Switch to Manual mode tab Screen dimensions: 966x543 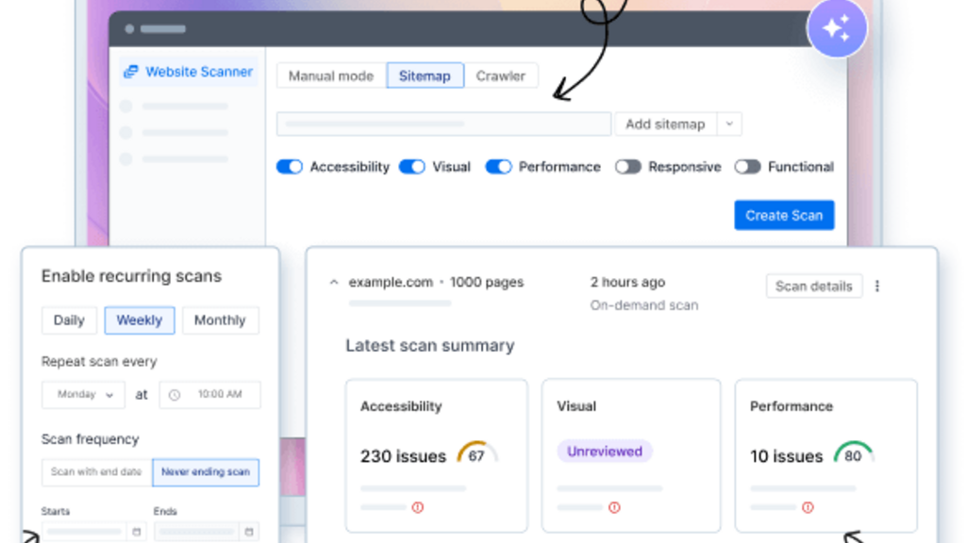tap(331, 75)
